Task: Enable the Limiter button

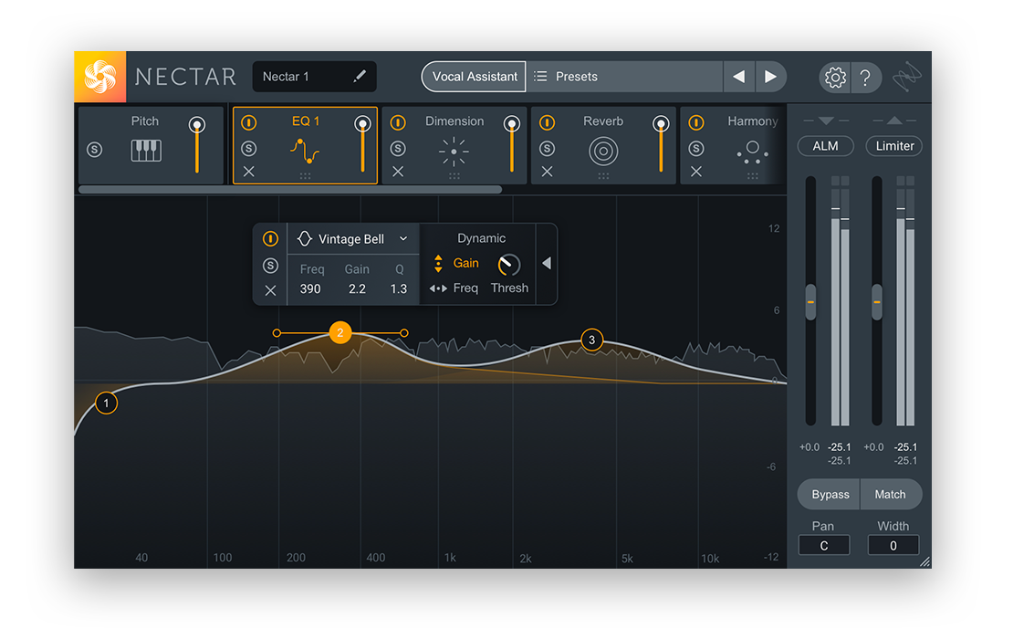Action: pos(894,146)
